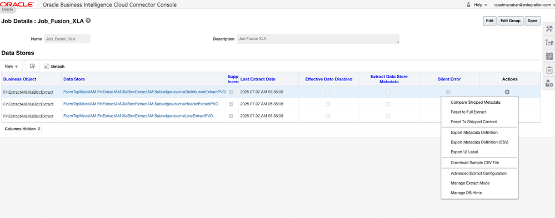
Task: Click the Edit button
Action: (x=489, y=21)
